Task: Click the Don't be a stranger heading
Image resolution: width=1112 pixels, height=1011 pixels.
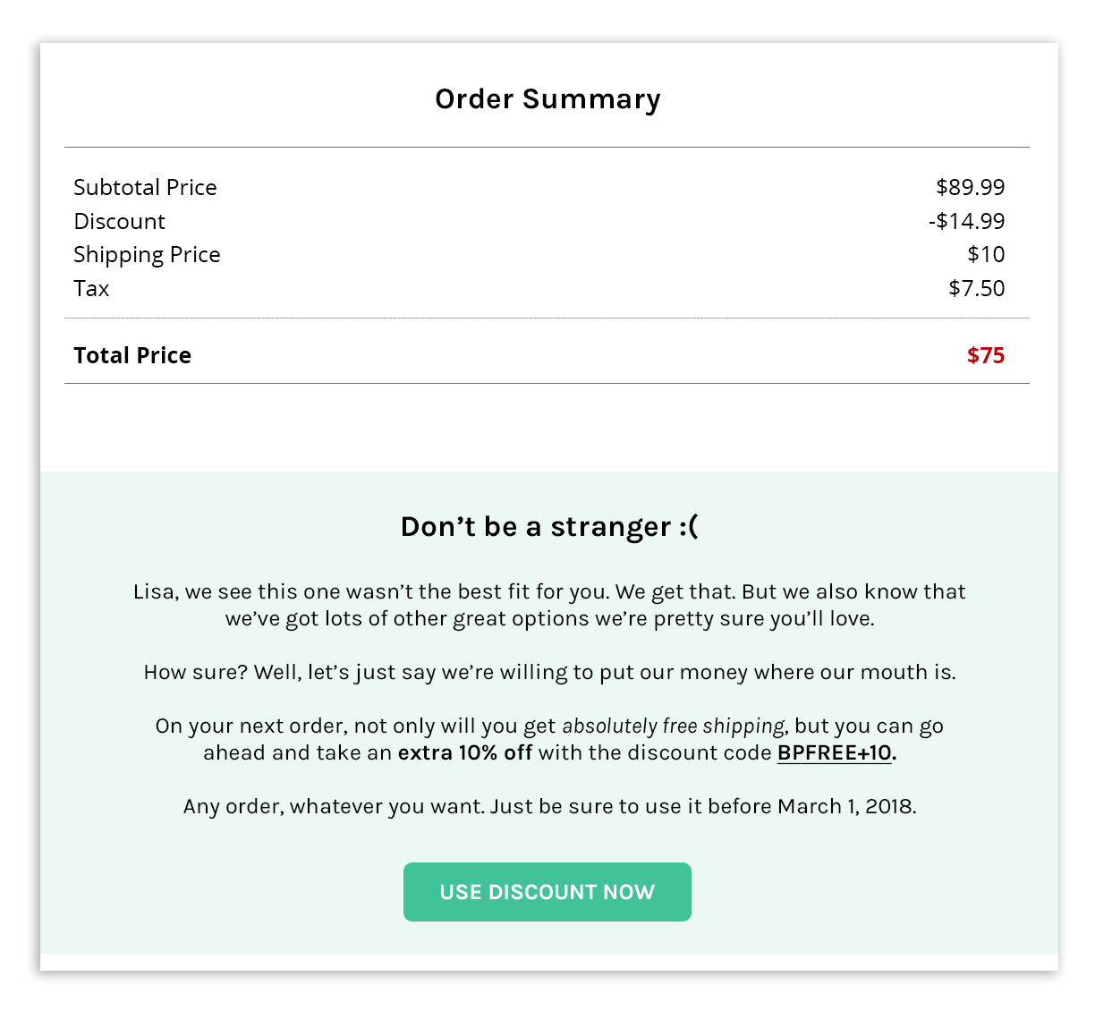Action: (549, 527)
